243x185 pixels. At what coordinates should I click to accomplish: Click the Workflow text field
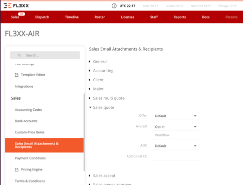175,135
